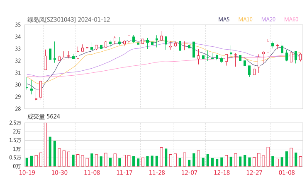Screen dimensions: 307x182
Task: Click the 11-28 date axis label
Action: [x=157, y=172]
